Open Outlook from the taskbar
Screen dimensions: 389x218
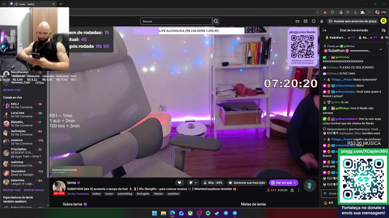pyautogui.click(x=181, y=213)
